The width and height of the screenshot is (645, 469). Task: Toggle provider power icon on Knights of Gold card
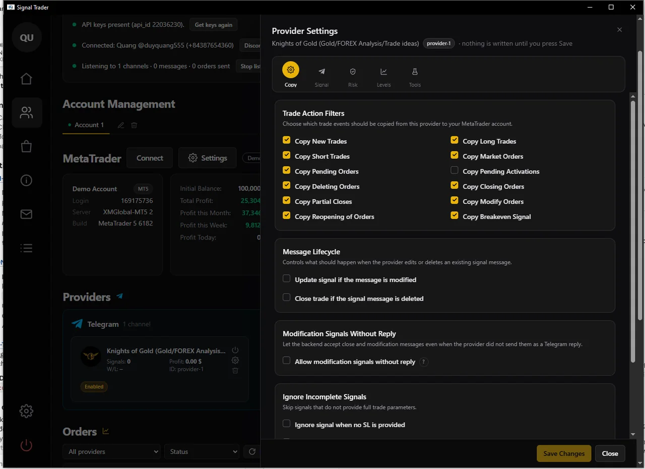tap(235, 350)
